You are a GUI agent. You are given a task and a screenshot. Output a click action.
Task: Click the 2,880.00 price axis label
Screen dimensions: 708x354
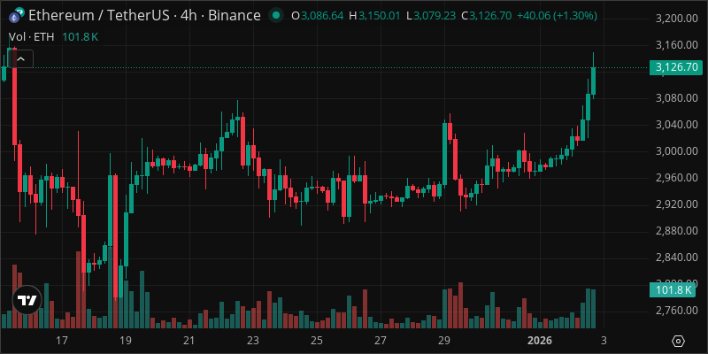coord(676,231)
